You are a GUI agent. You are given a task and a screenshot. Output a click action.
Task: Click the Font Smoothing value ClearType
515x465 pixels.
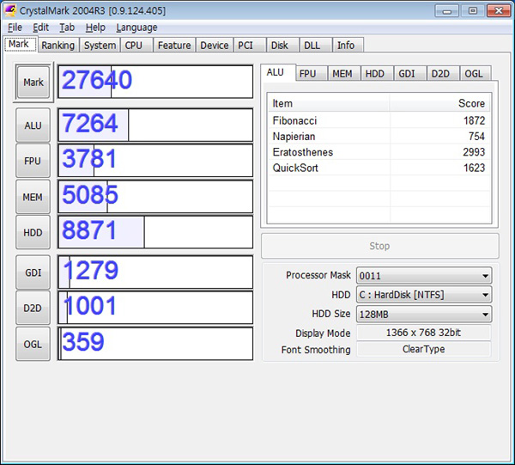coord(424,349)
